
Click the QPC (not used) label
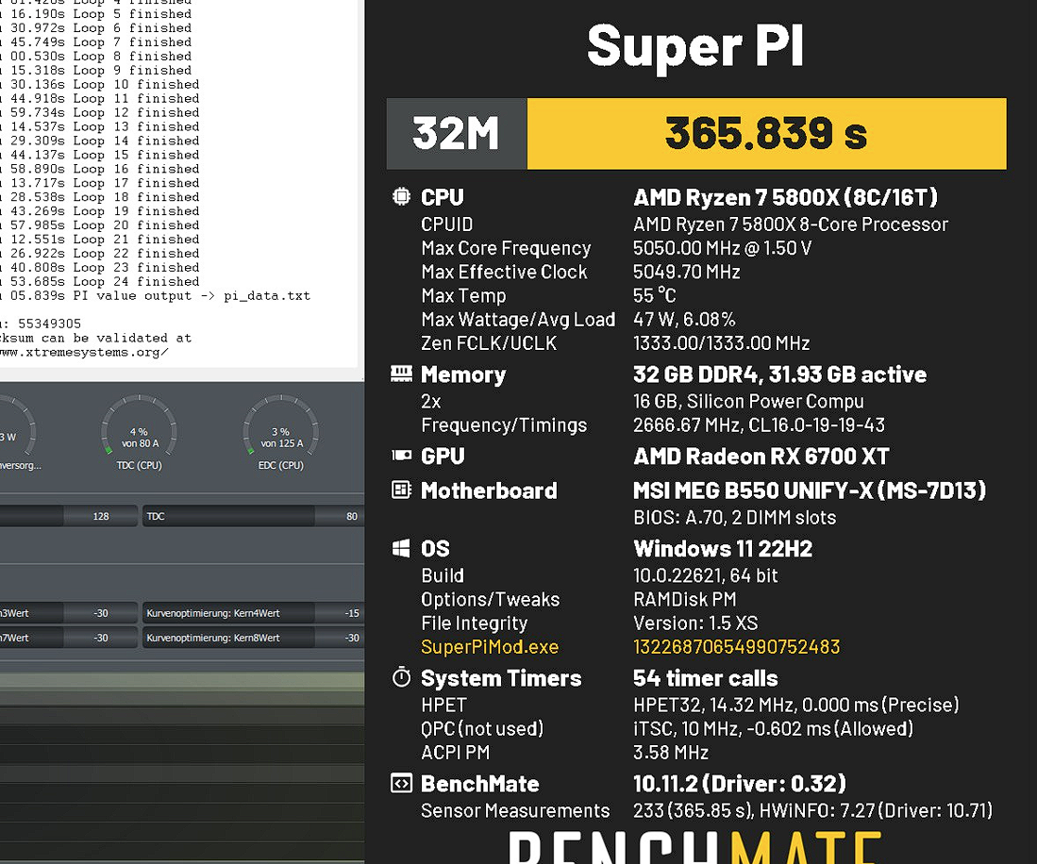[482, 728]
